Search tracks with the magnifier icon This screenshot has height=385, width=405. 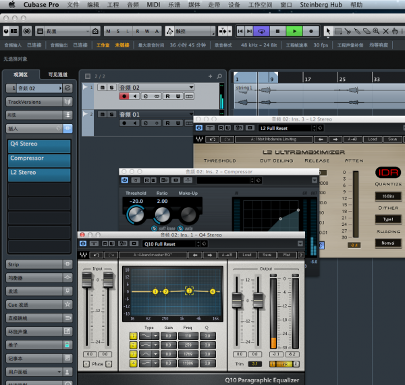point(219,76)
